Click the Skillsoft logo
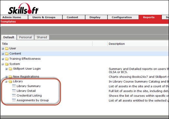This screenshot has width=169, height=119. (23, 8)
